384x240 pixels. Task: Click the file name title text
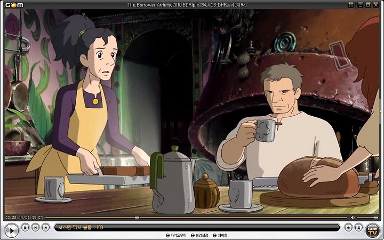(187, 5)
